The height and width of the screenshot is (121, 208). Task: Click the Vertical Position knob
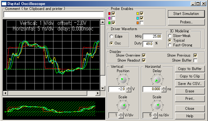coord(123,80)
